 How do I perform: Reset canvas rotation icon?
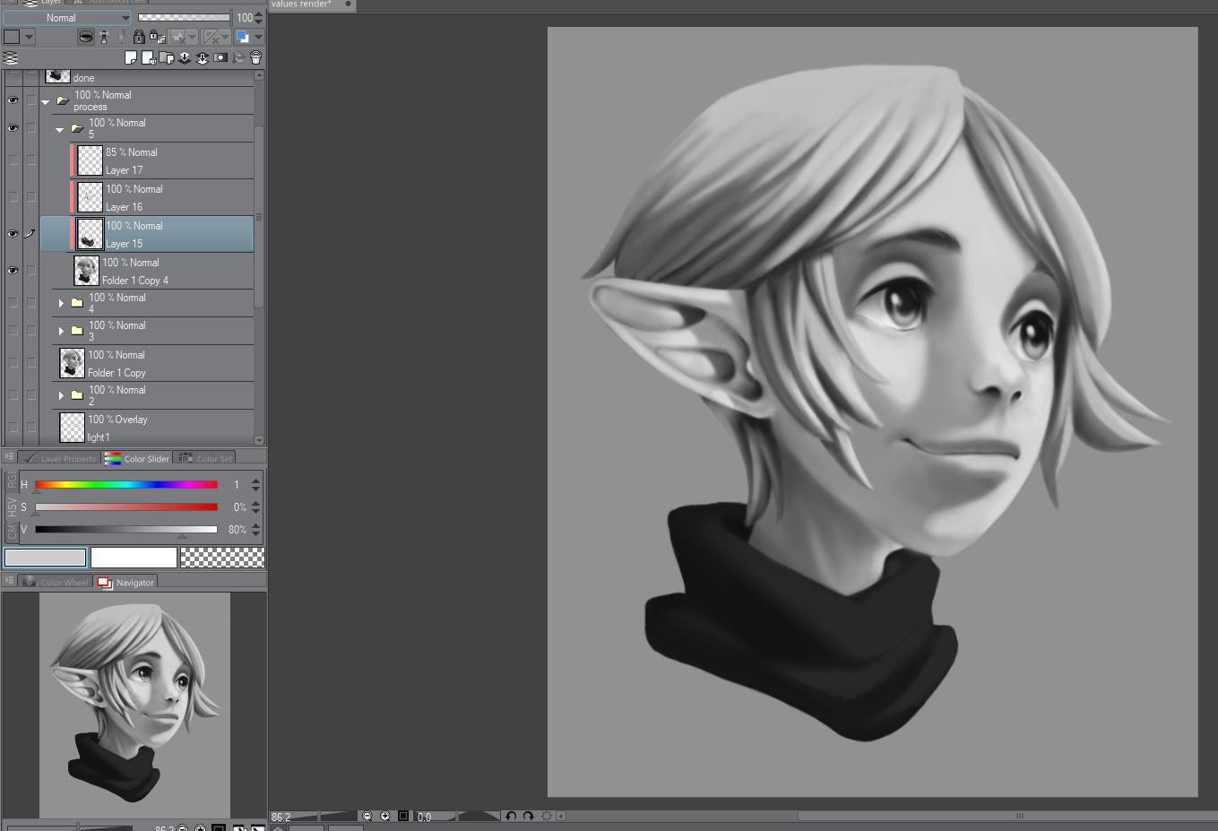pyautogui.click(x=546, y=817)
